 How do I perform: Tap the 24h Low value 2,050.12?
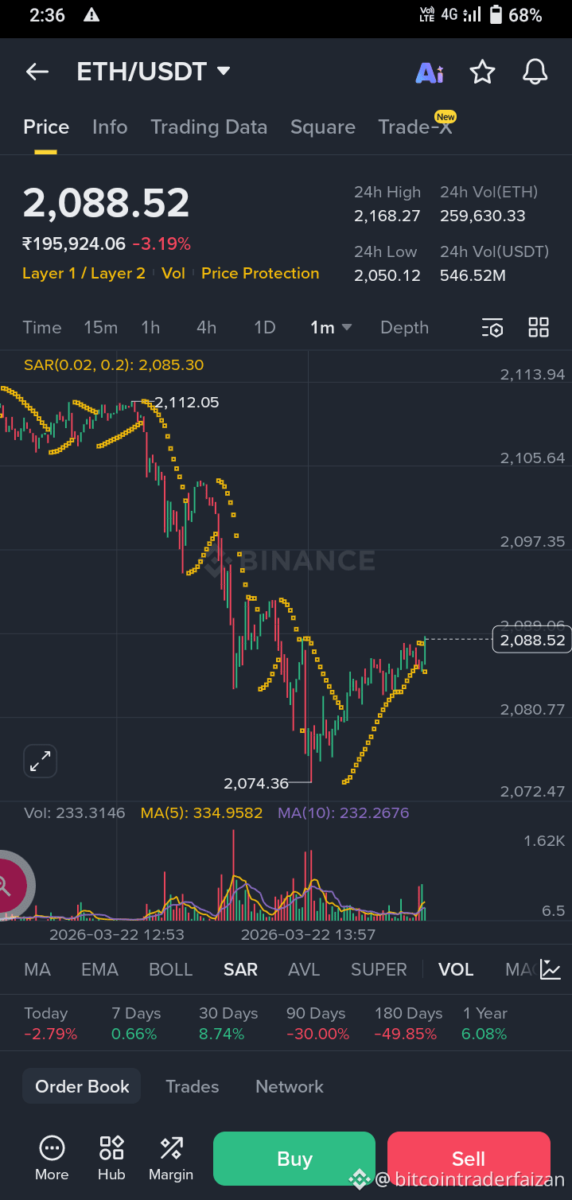point(387,276)
